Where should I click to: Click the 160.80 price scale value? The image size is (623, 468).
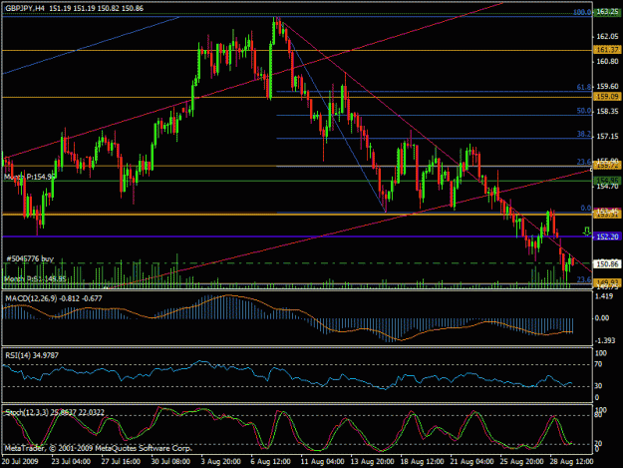[607, 62]
